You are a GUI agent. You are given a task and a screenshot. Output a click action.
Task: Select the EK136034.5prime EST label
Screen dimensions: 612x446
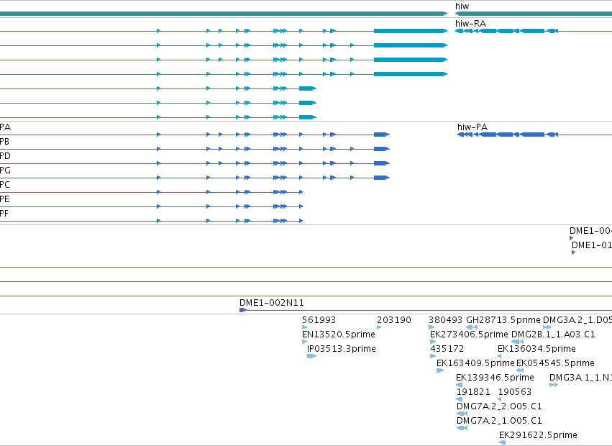pos(536,348)
